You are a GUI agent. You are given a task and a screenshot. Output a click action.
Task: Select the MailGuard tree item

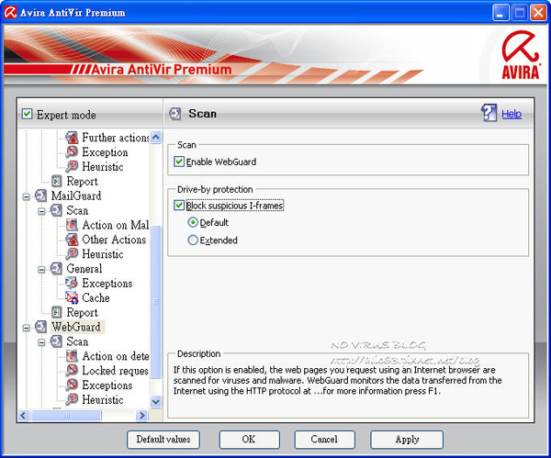pyautogui.click(x=76, y=195)
